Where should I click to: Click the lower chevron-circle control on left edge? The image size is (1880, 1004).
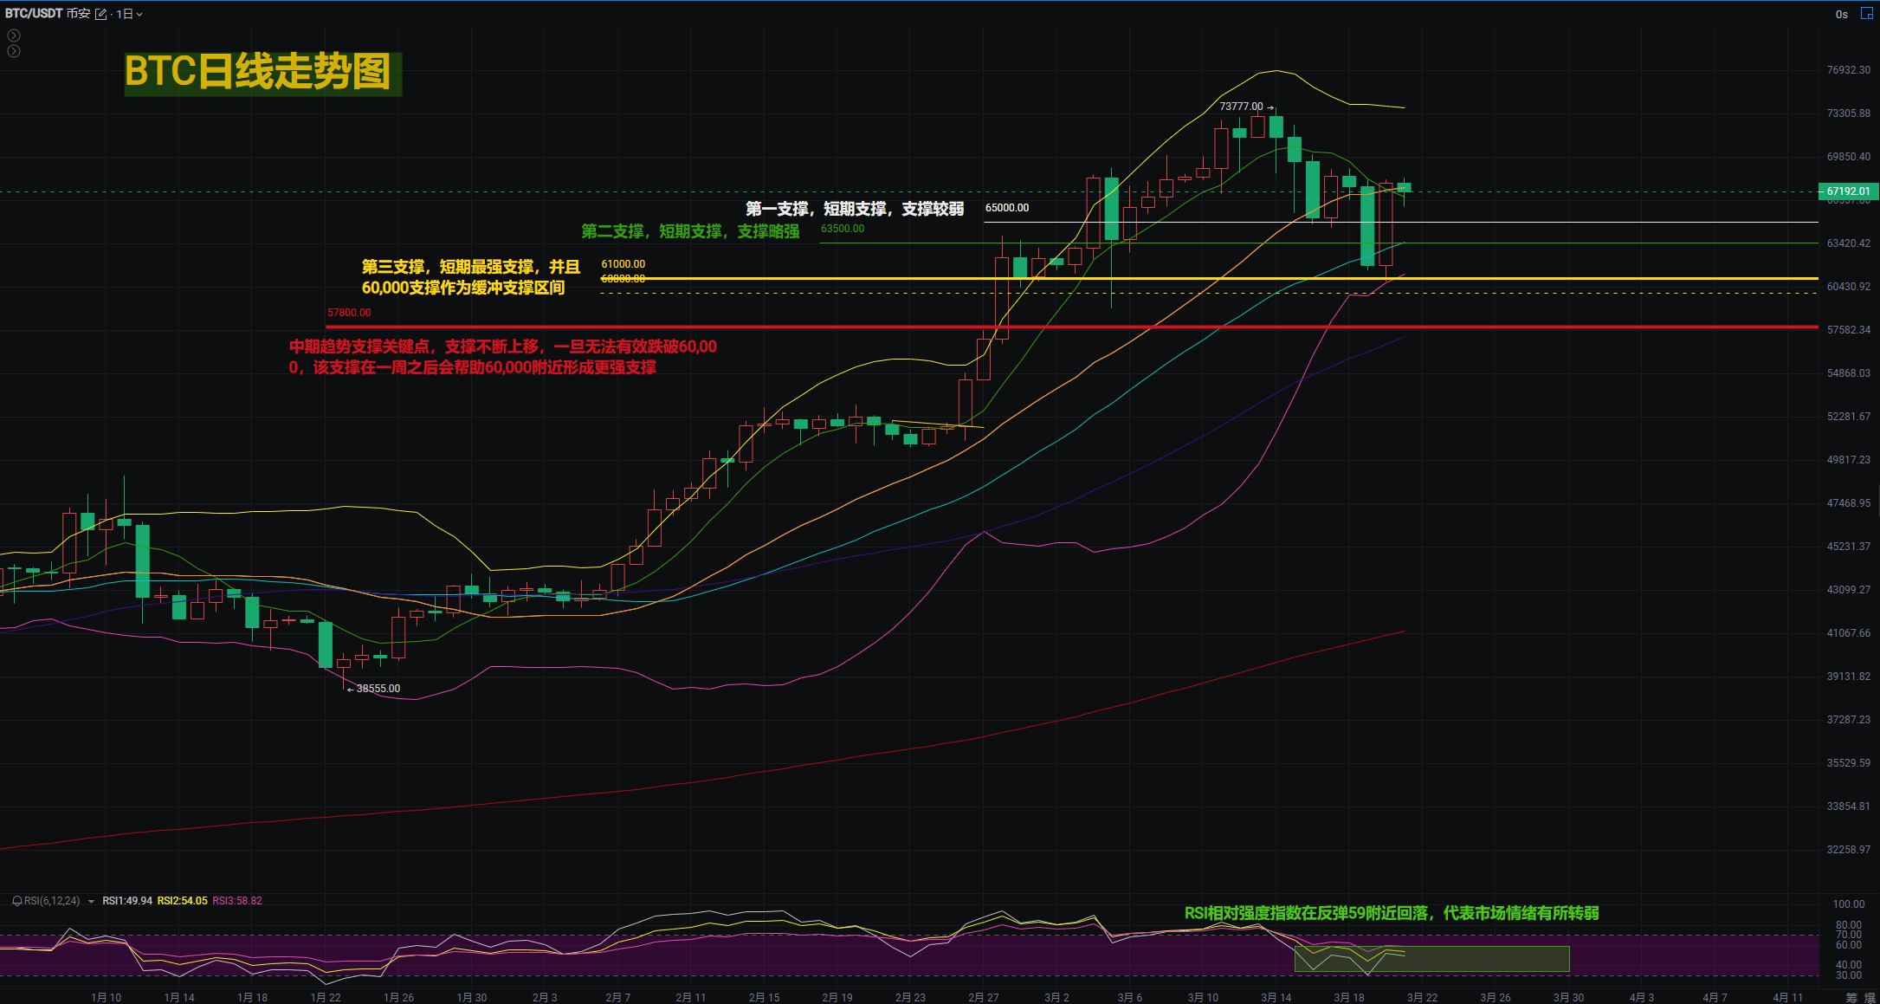click(x=14, y=52)
